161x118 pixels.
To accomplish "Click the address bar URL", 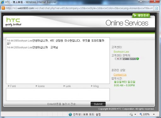I will [x=80, y=8].
